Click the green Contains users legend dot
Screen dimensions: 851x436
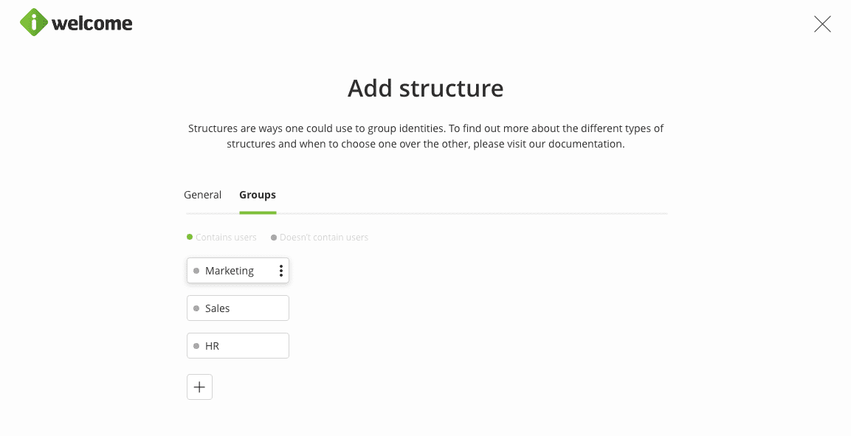[190, 237]
